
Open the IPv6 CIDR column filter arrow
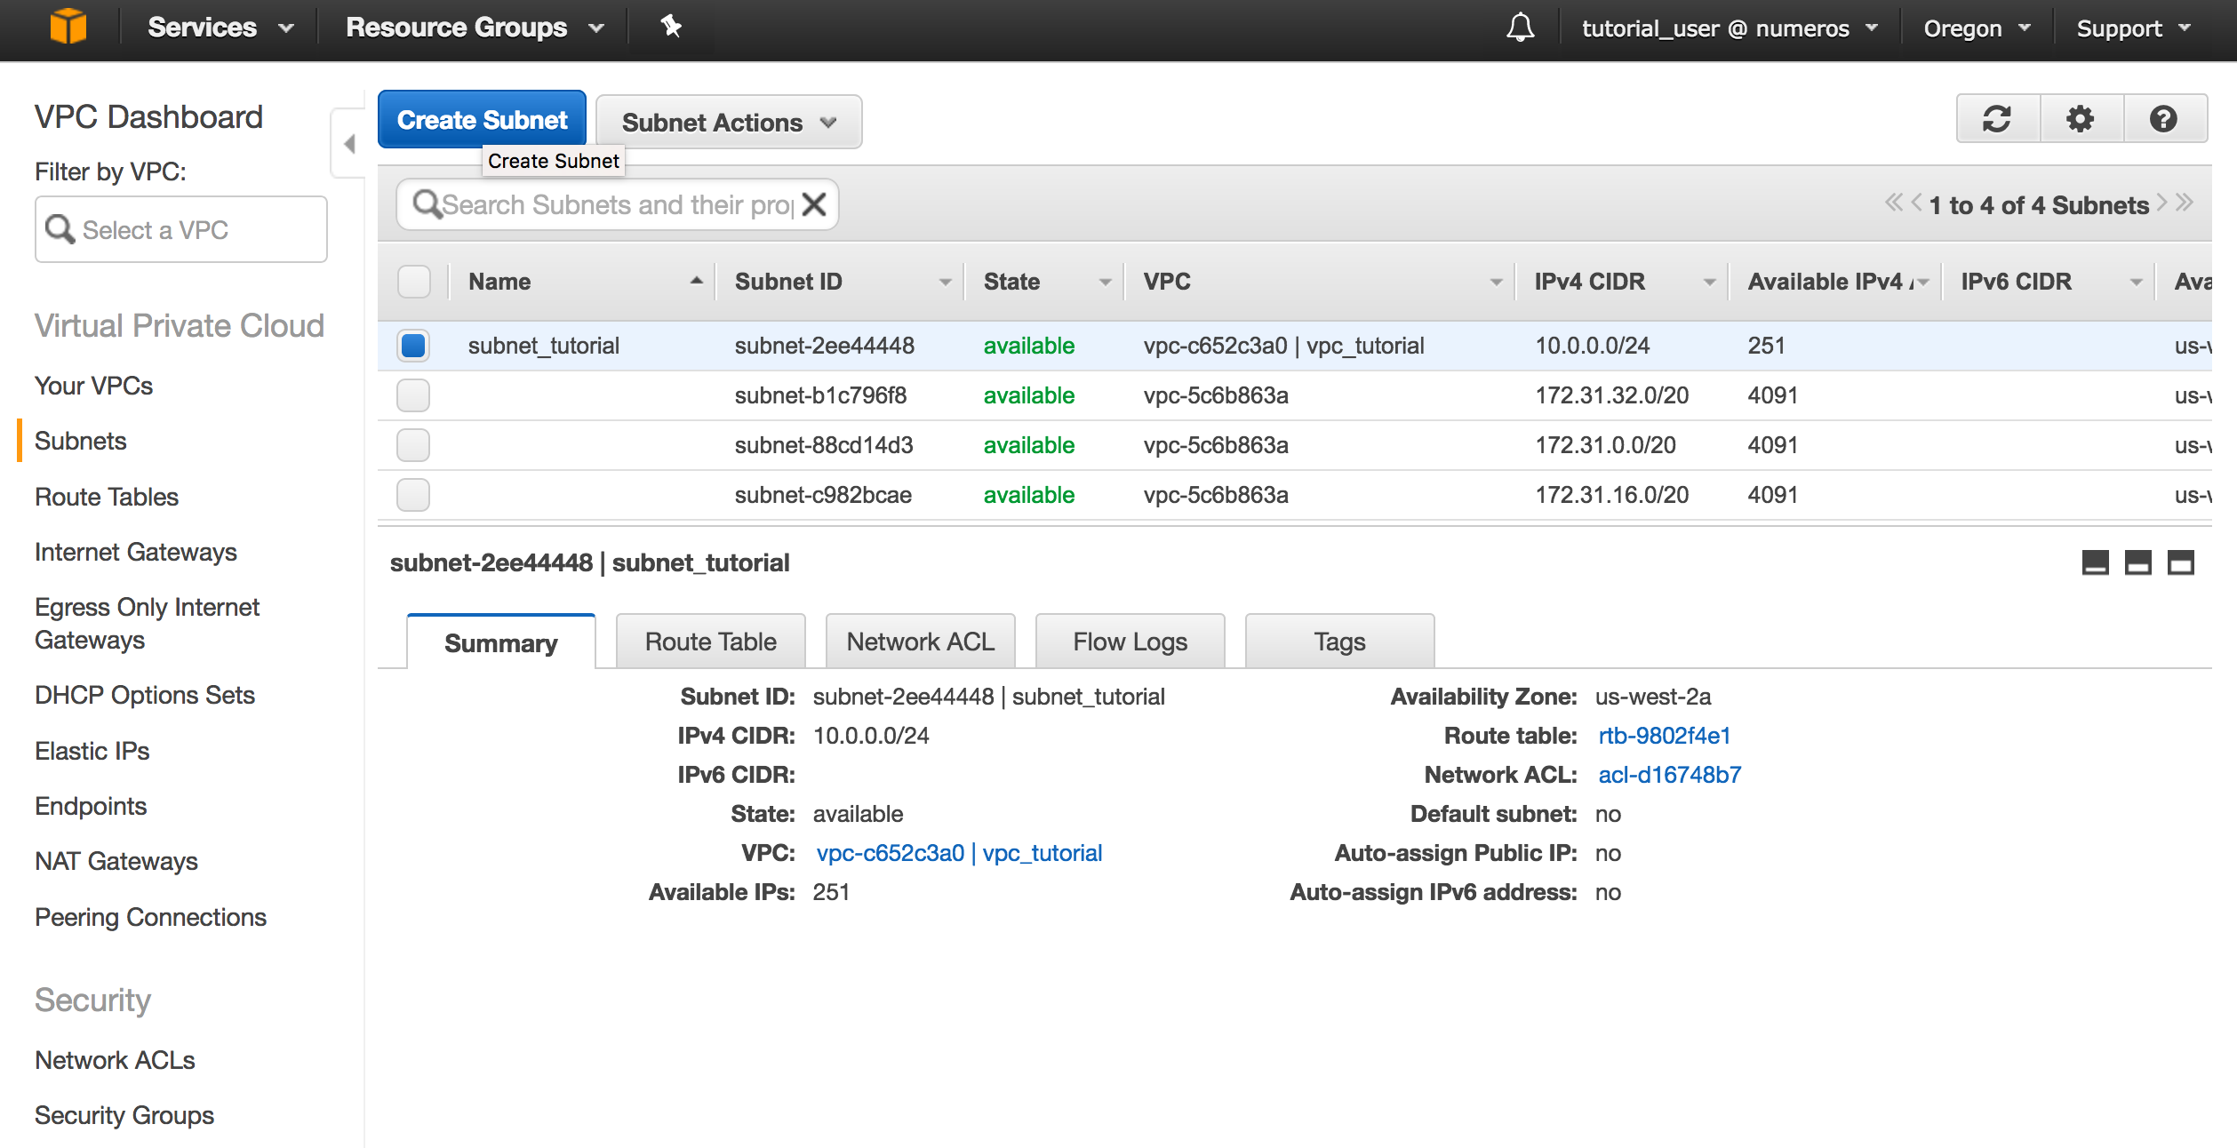[2136, 283]
